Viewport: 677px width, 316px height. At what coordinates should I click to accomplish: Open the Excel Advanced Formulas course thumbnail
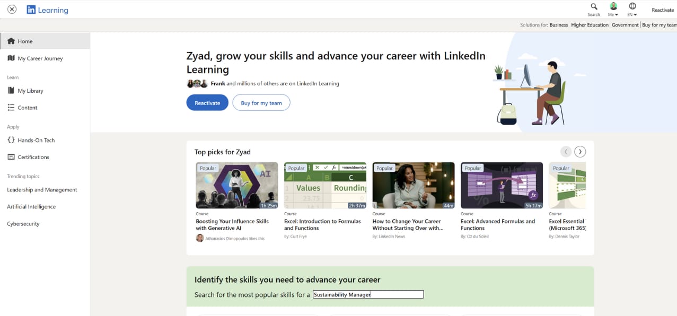pos(502,185)
